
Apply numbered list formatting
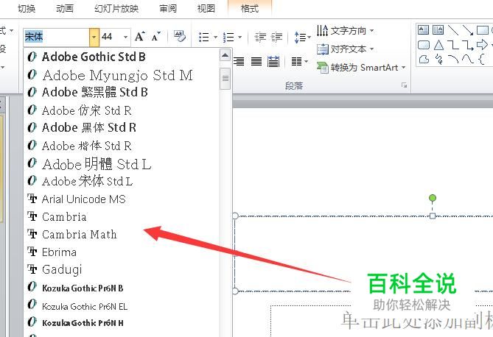click(228, 37)
